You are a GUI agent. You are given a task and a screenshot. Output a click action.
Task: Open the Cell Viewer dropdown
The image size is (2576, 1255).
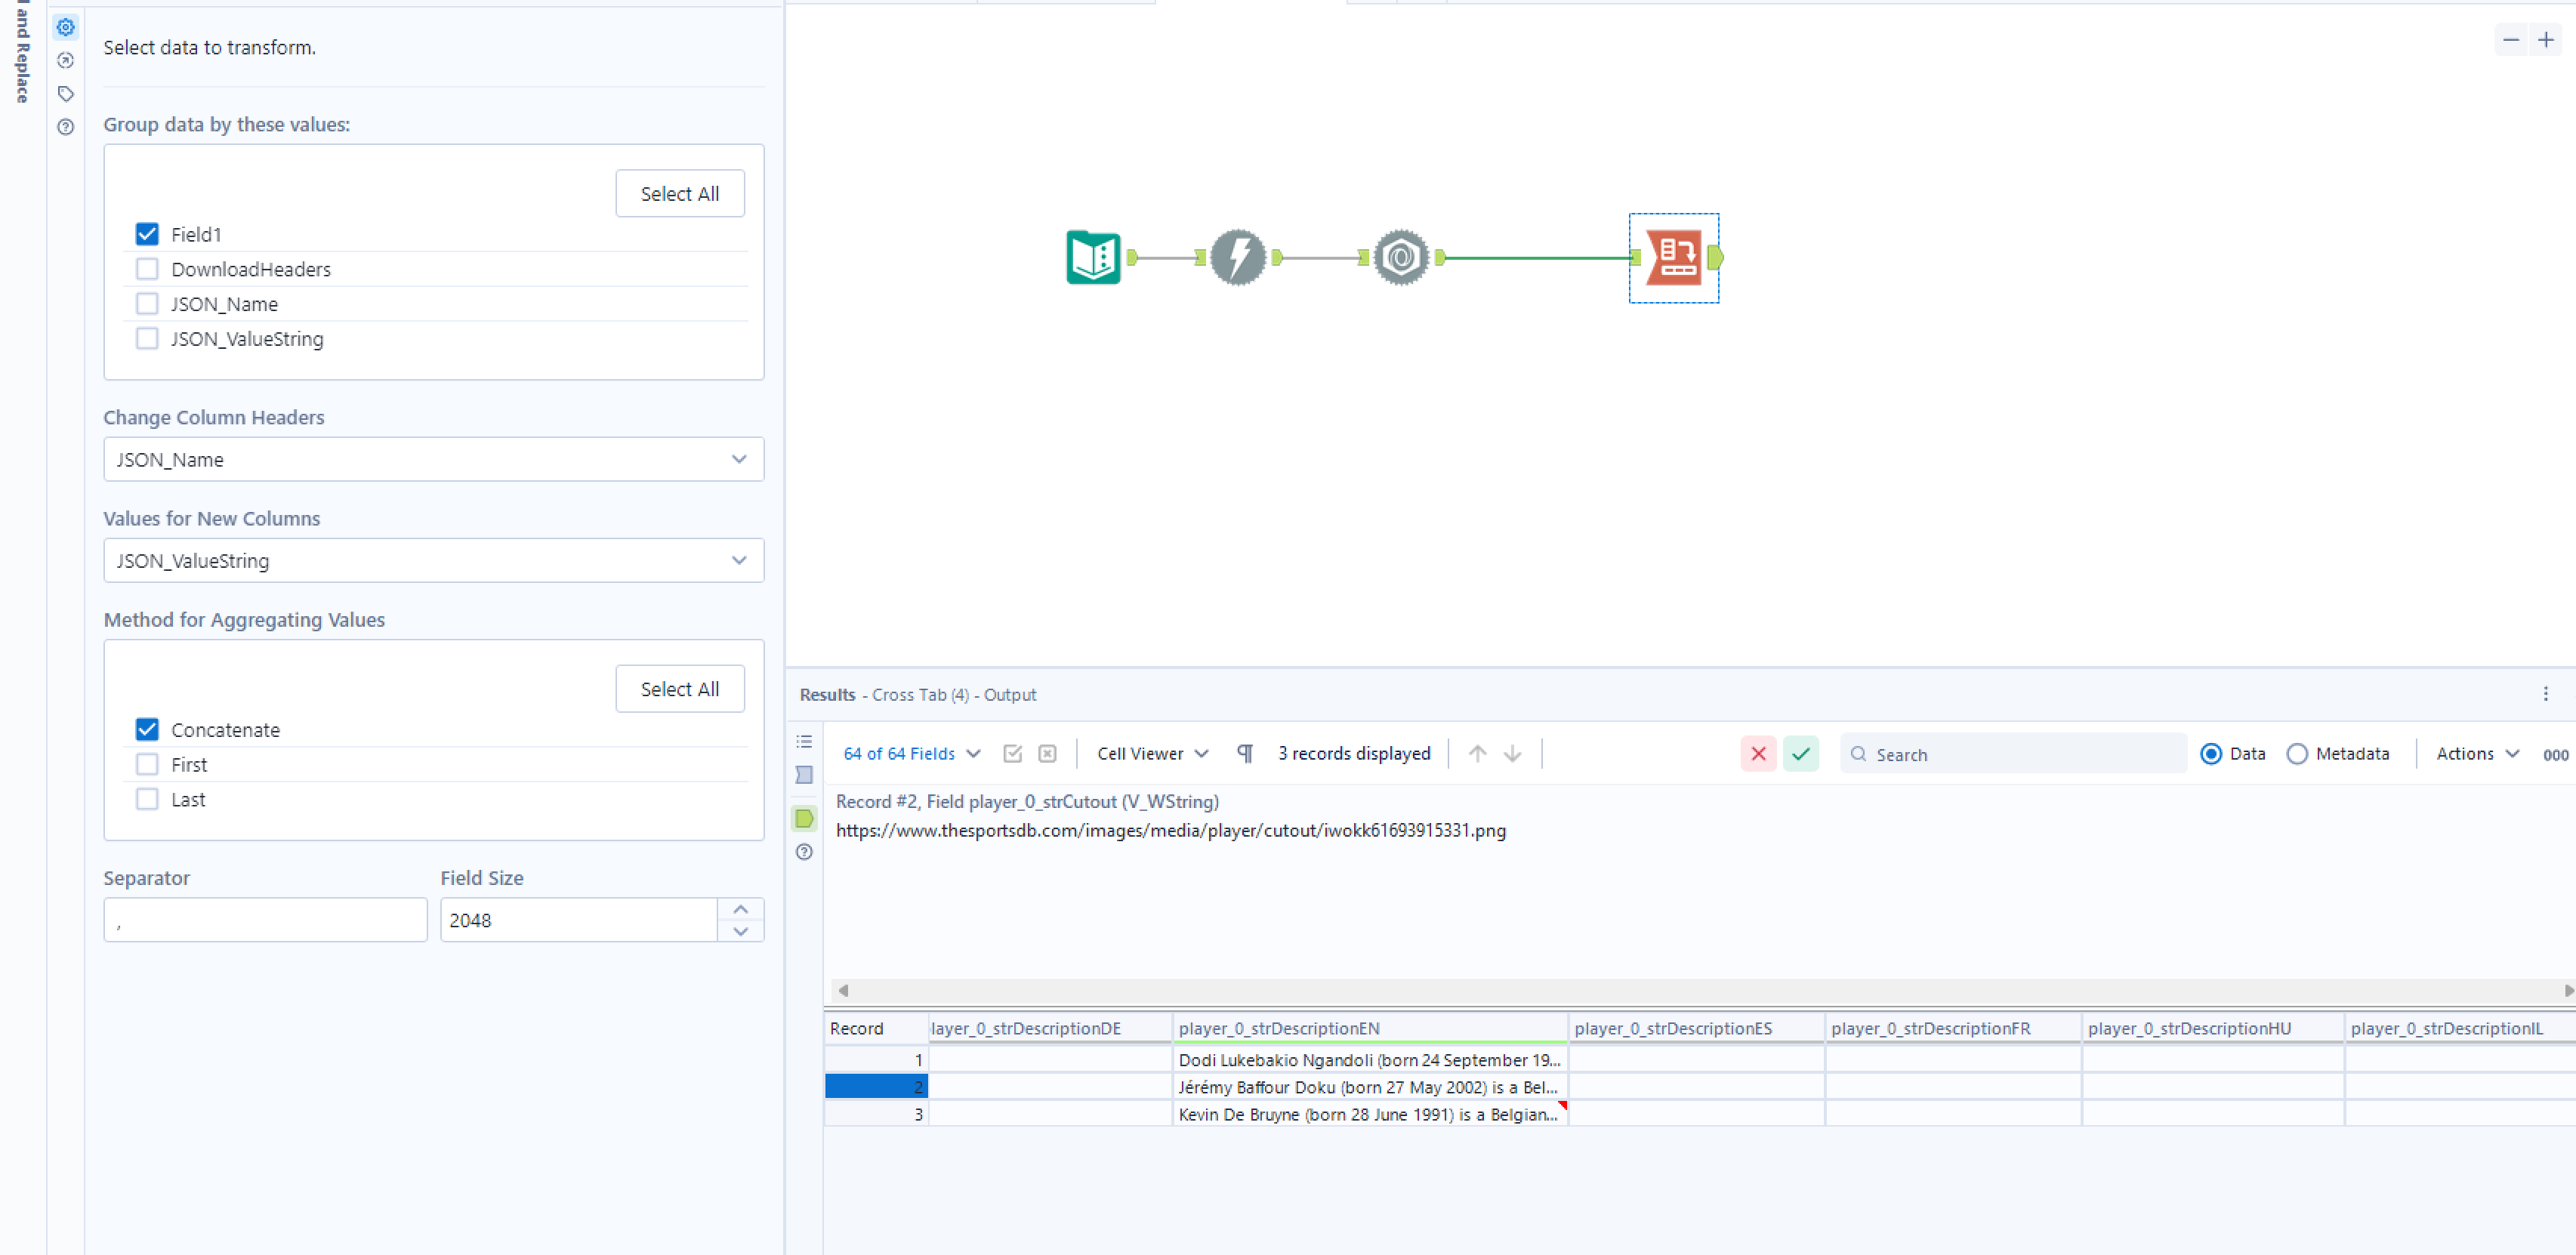(1152, 754)
